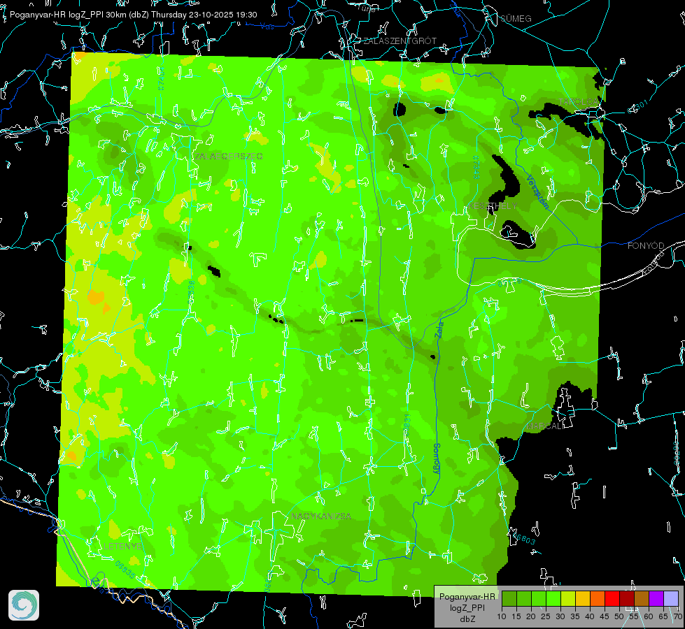Click the NAGYKANIZSA town label
Screen dimensions: 685x629
point(321,516)
